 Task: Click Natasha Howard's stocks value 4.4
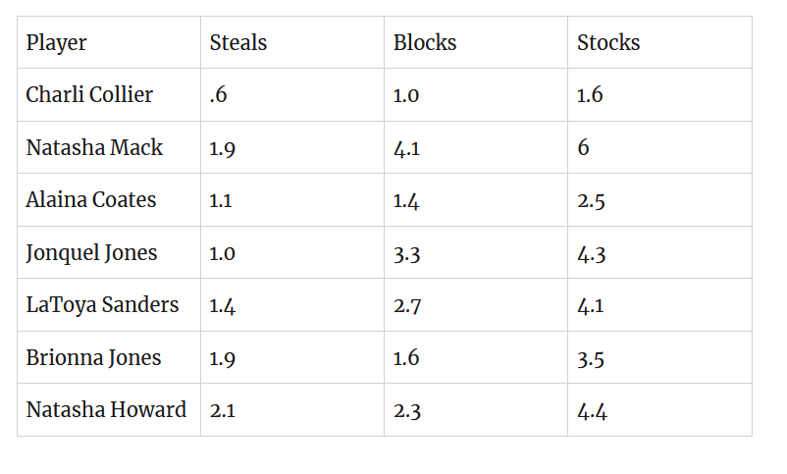[x=592, y=410]
